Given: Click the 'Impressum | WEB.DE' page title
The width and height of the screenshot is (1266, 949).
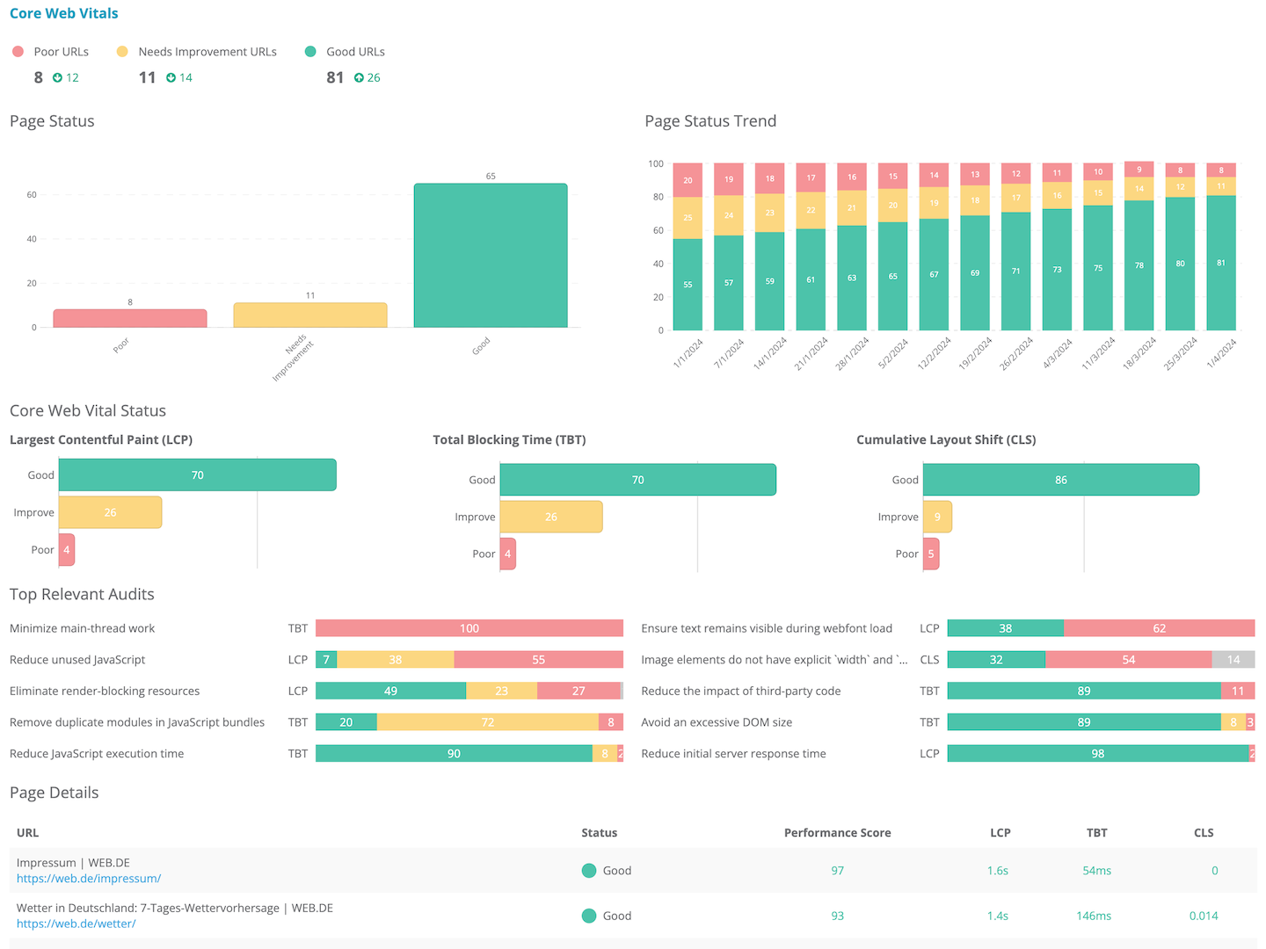Looking at the screenshot, I should (73, 863).
